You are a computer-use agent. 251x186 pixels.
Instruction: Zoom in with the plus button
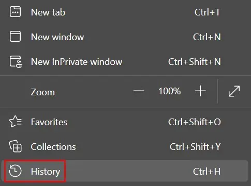point(200,91)
